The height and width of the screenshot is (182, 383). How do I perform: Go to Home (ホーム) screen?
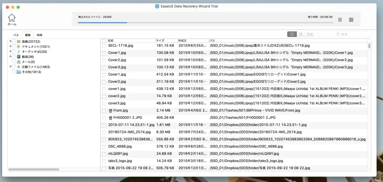click(x=12, y=19)
